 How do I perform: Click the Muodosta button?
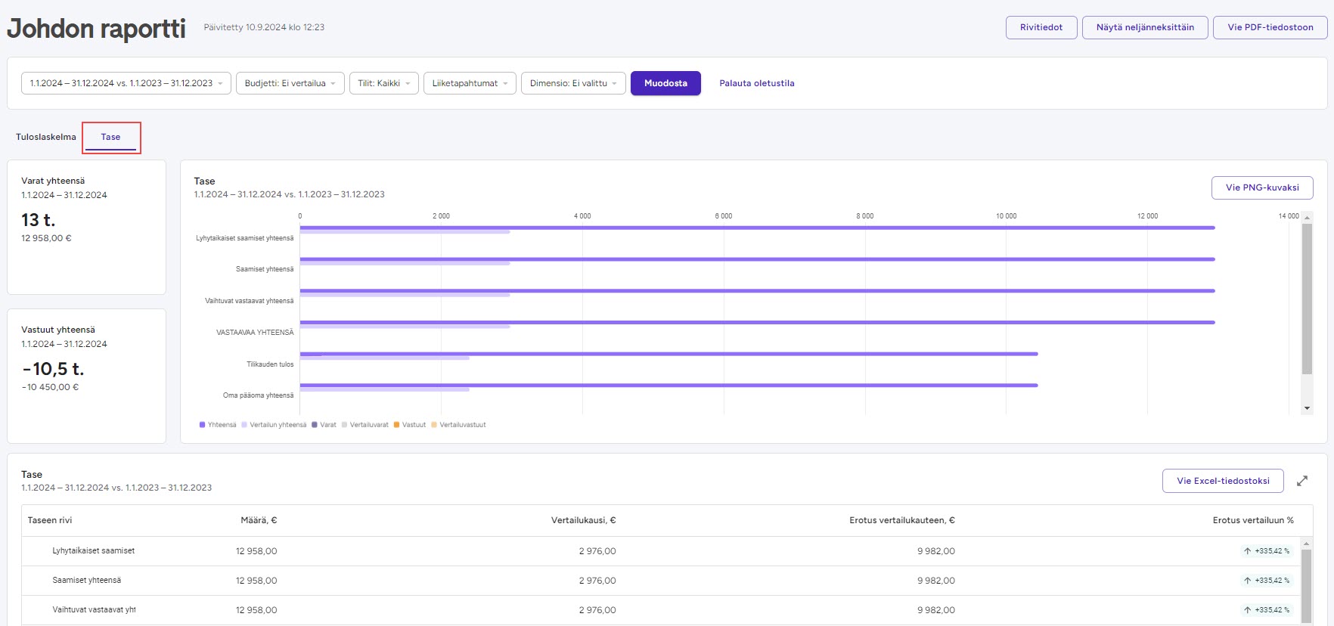point(665,83)
